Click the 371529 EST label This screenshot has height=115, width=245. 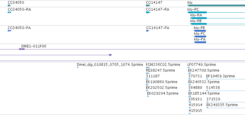[x=213, y=99]
